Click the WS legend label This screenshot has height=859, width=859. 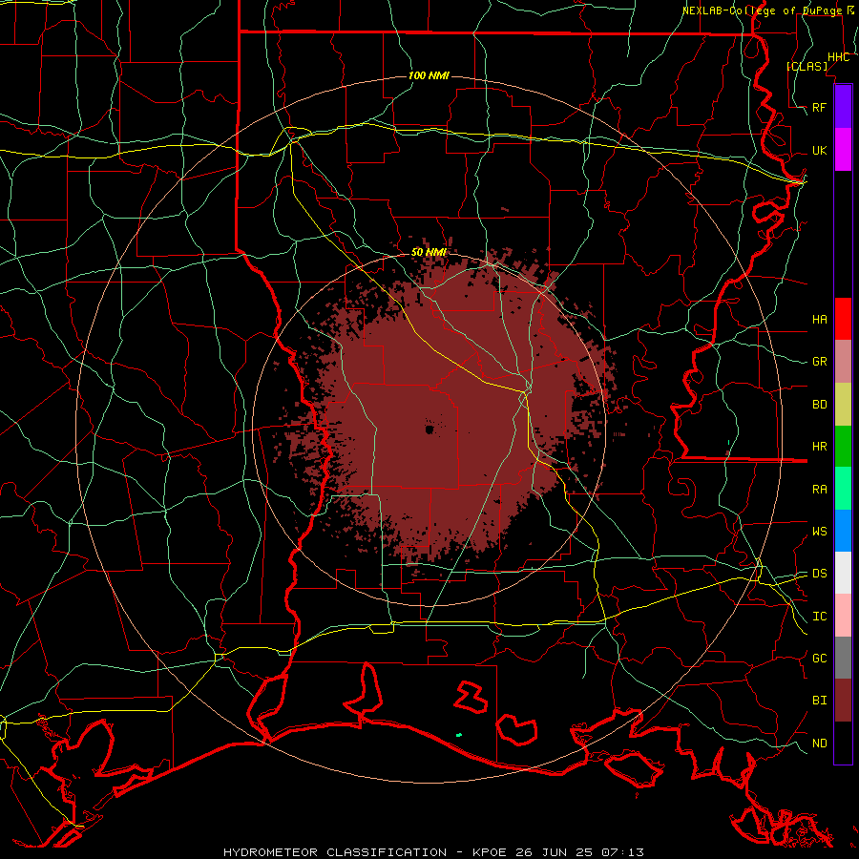(819, 532)
